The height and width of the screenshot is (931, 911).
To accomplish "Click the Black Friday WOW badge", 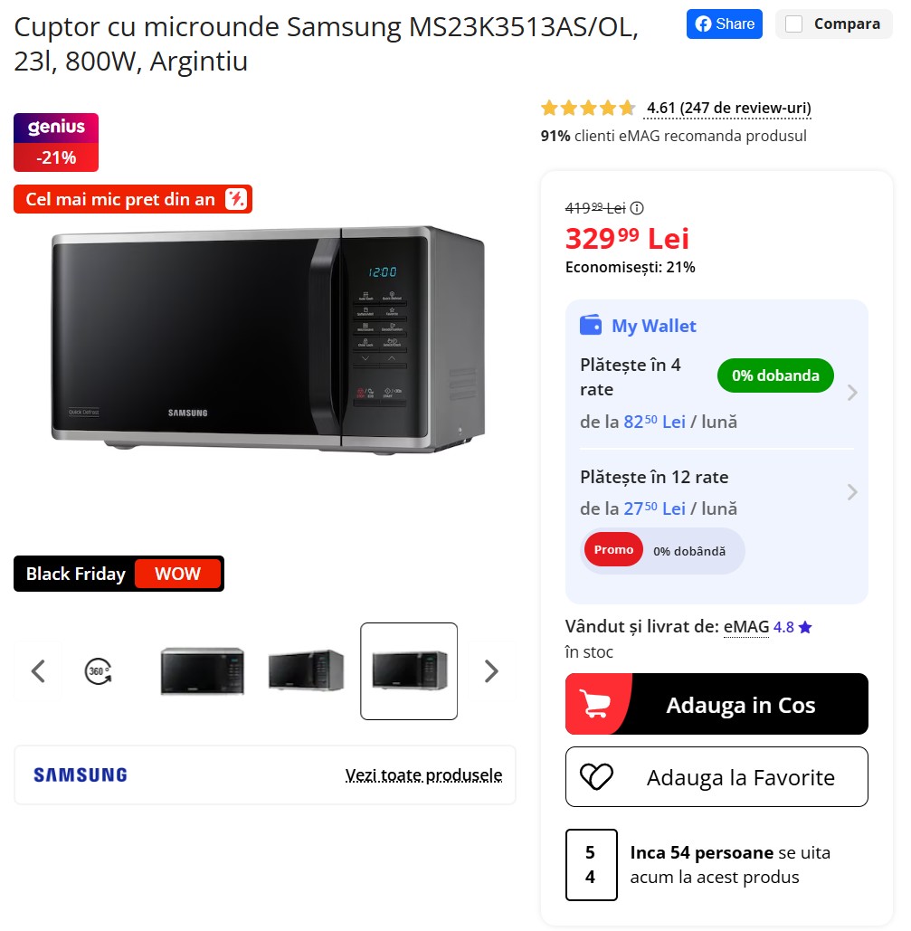I will 119,574.
